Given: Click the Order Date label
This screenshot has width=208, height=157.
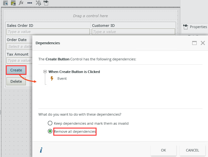Looking at the screenshot, I should point(16,40).
